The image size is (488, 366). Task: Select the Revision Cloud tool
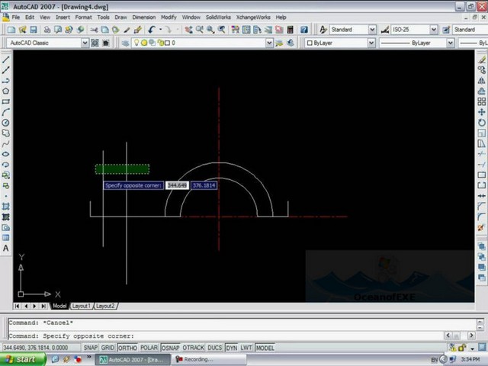pos(5,133)
